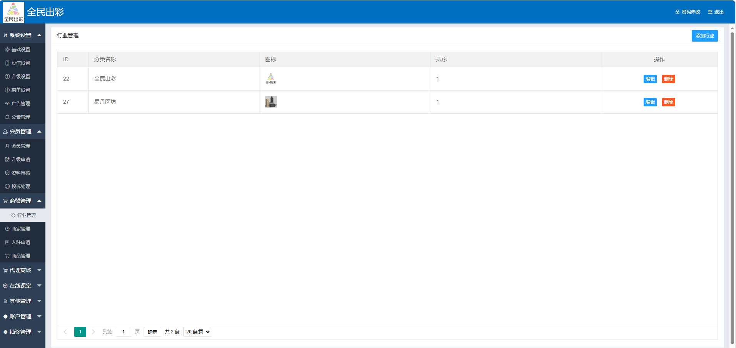Image resolution: width=736 pixels, height=348 pixels.
Task: Click the phone icon for 短信设置
Action: point(7,63)
